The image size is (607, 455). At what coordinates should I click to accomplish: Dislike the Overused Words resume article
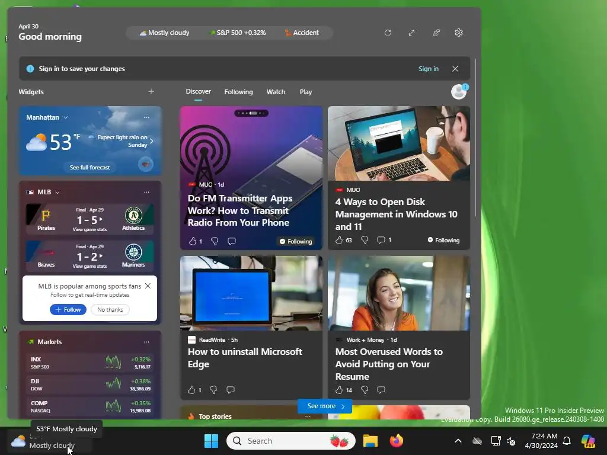[365, 390]
